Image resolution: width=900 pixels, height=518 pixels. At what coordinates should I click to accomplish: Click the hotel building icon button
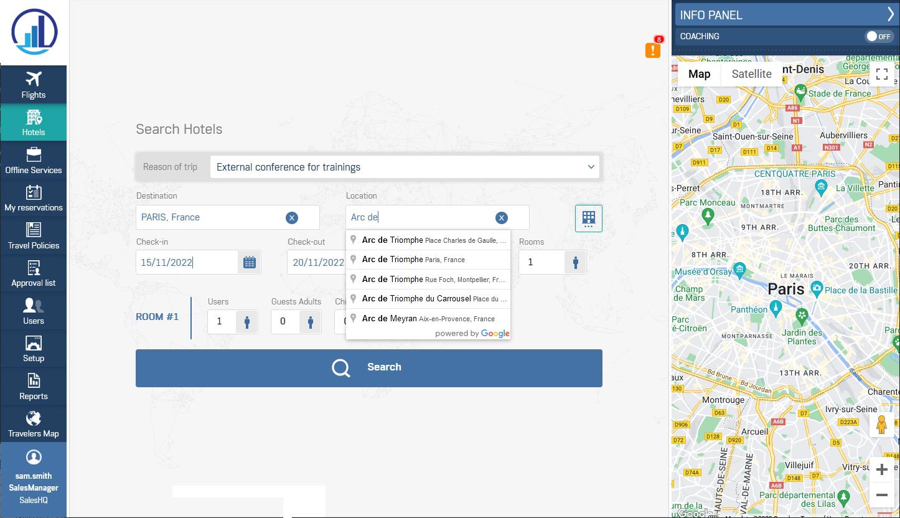click(588, 218)
